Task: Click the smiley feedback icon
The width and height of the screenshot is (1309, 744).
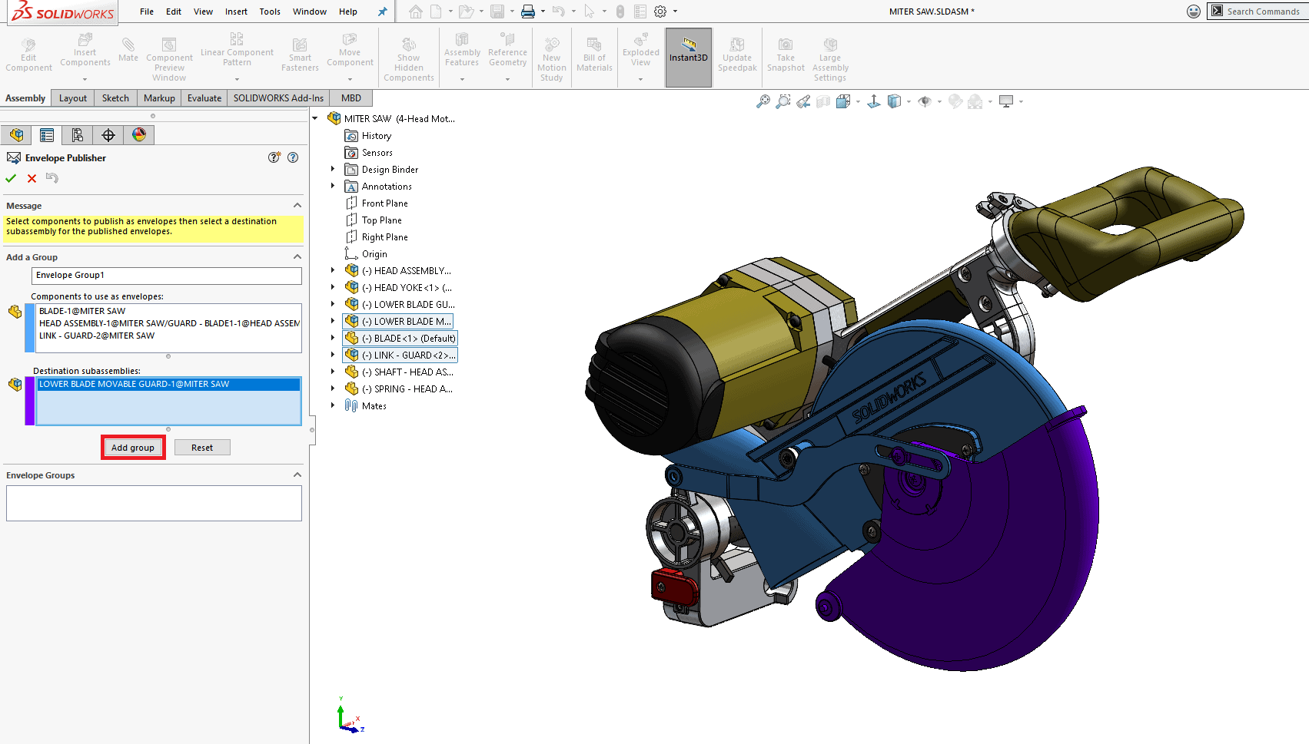Action: pyautogui.click(x=1194, y=12)
